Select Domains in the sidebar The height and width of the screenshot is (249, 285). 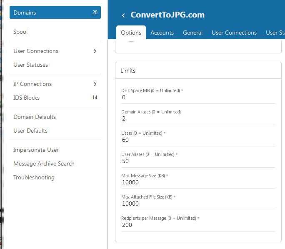click(x=55, y=13)
